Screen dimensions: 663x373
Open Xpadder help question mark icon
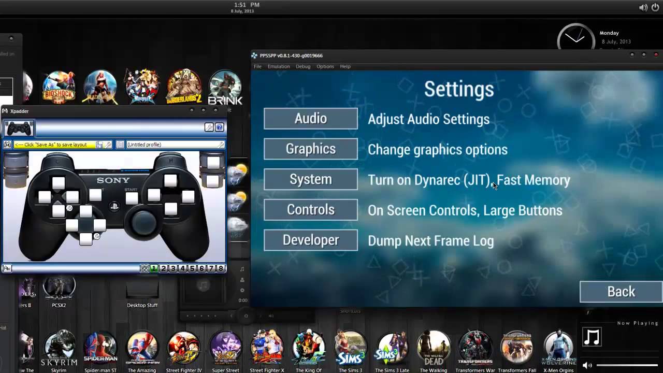(219, 127)
